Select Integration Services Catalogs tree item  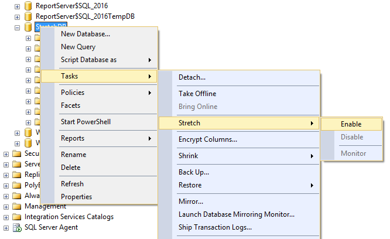pyautogui.click(x=69, y=217)
